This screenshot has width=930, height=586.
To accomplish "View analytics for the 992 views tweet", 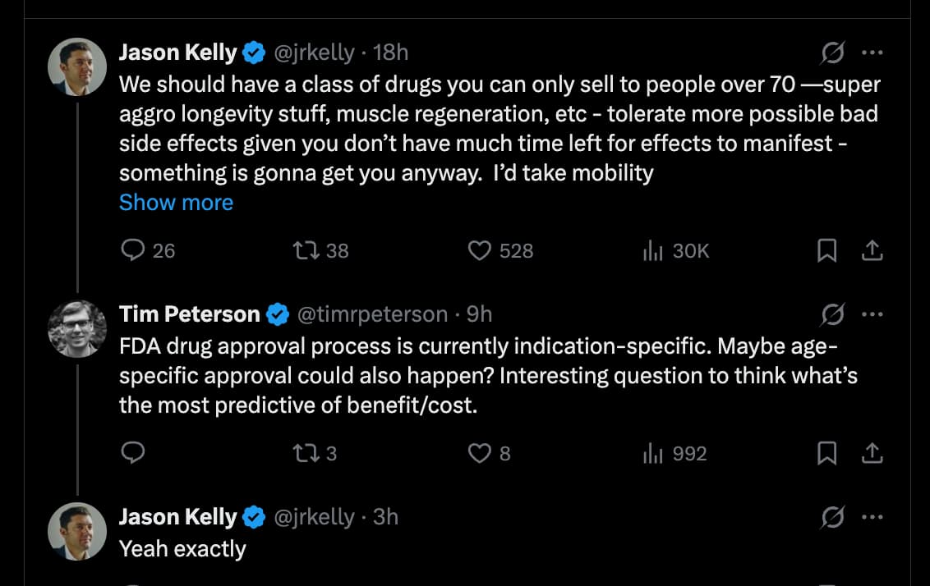I will 653,453.
